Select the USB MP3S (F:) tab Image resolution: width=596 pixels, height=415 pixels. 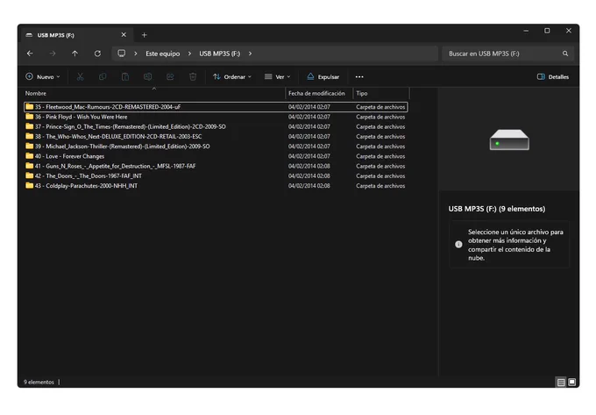(x=75, y=35)
